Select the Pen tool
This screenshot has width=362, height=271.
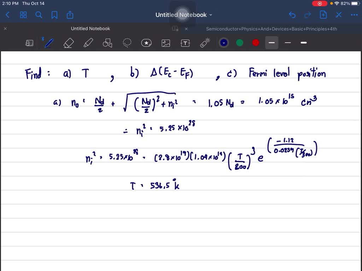click(x=49, y=43)
